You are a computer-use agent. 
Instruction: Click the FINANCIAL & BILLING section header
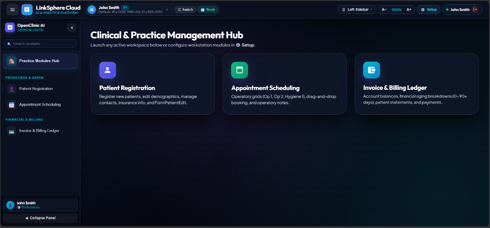coord(24,119)
